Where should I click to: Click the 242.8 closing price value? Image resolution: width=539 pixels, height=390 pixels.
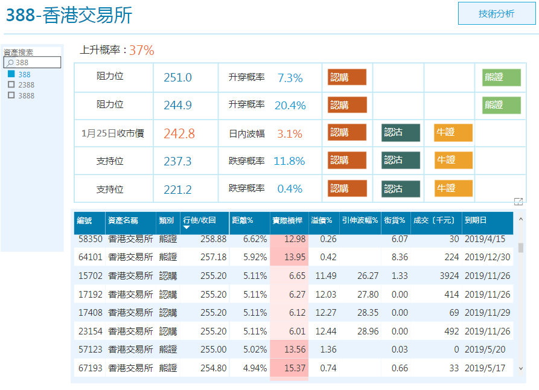(x=179, y=133)
